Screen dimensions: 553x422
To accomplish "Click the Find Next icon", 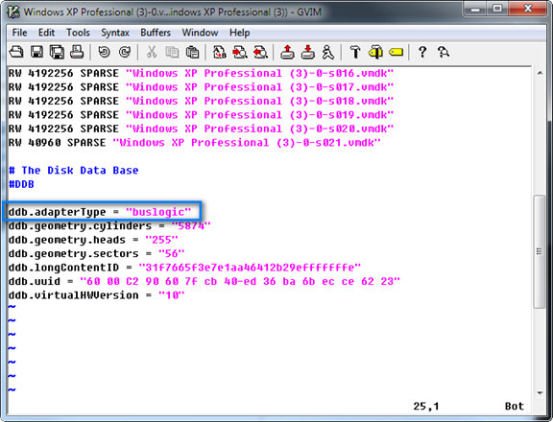I will coord(240,52).
